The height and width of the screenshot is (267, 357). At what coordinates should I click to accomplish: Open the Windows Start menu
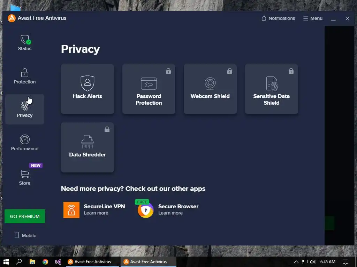coord(6,262)
